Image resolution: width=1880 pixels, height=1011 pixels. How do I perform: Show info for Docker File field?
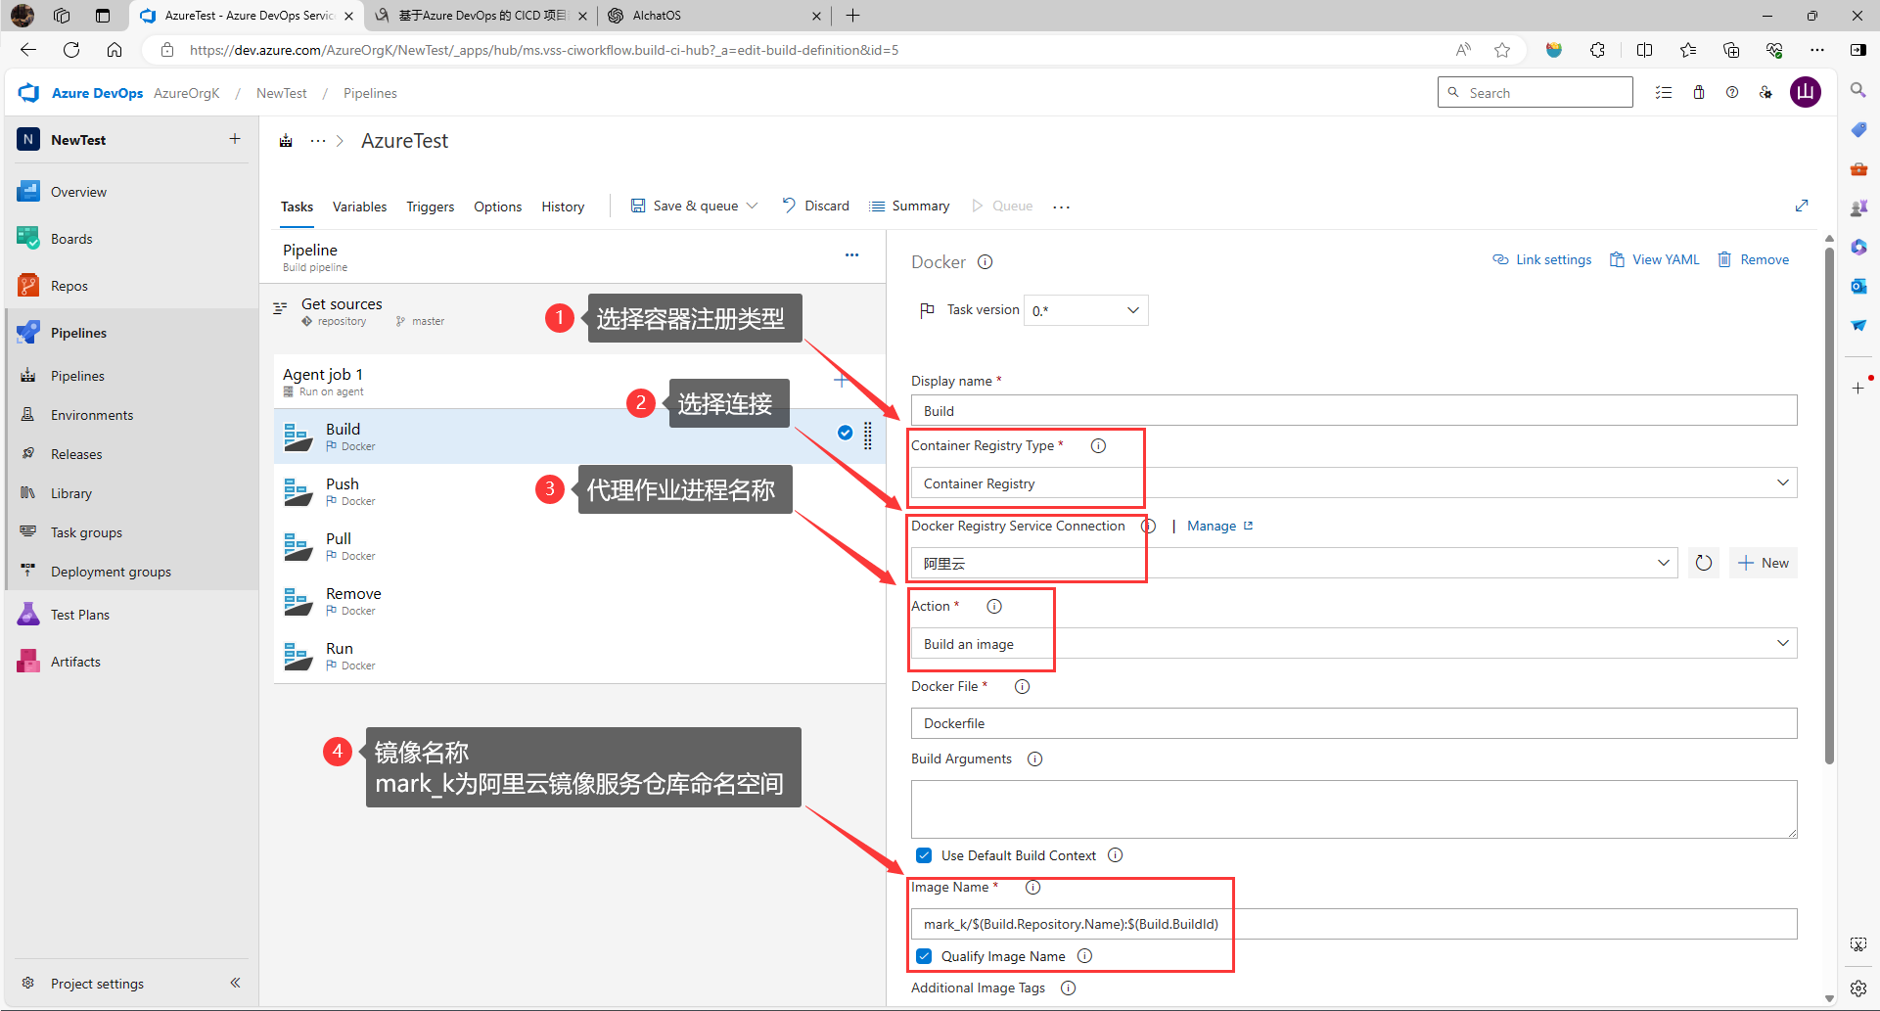click(1022, 686)
